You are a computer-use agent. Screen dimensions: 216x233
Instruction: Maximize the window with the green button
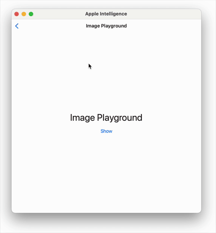tap(31, 14)
